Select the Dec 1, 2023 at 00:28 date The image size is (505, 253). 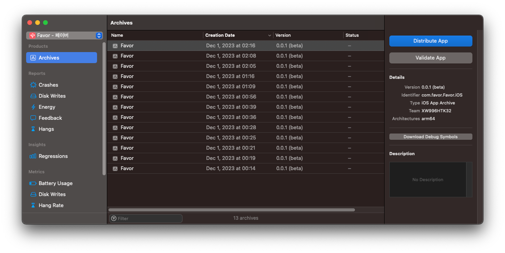click(x=231, y=127)
